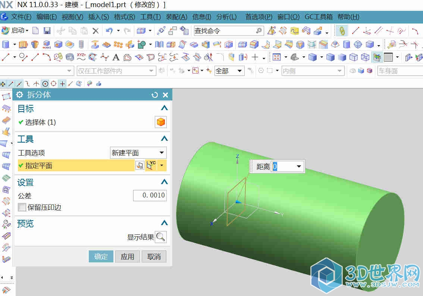The image size is (423, 296).
Task: Reset the 拆分体 dialog with the circular arrow
Action: 155,95
